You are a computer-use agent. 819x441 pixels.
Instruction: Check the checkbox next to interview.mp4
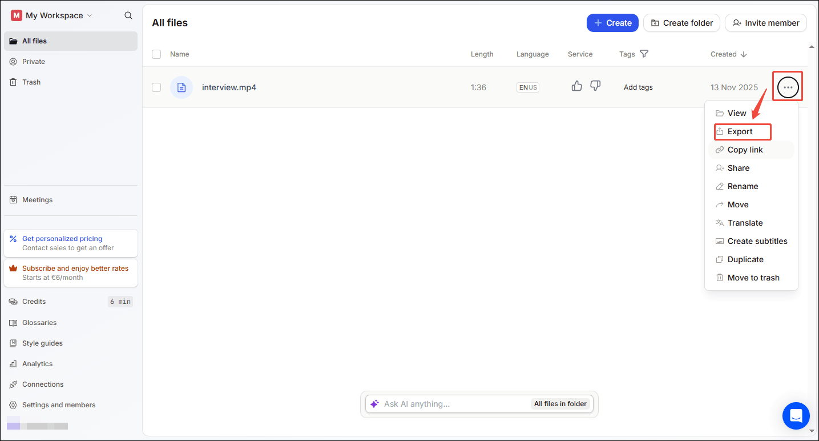(x=156, y=87)
